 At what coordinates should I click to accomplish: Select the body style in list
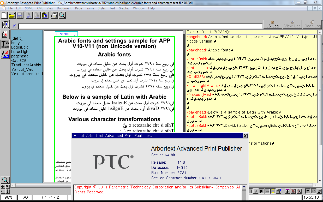point(16,43)
